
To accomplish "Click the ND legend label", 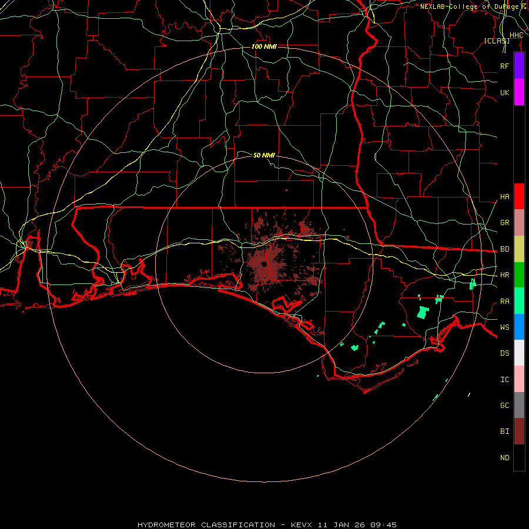I will pyautogui.click(x=504, y=458).
